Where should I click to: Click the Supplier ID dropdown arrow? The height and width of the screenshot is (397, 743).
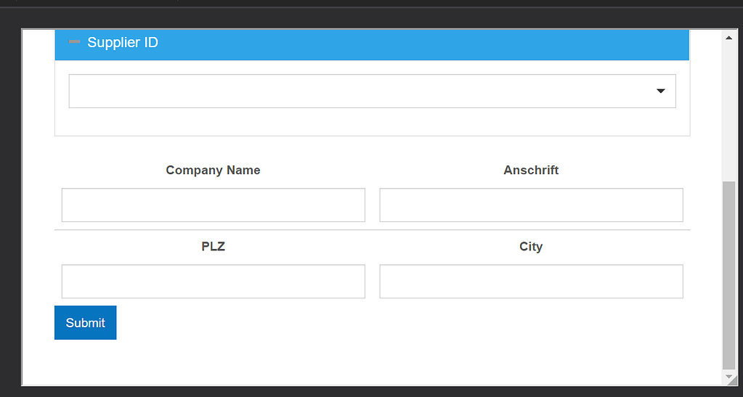click(660, 91)
